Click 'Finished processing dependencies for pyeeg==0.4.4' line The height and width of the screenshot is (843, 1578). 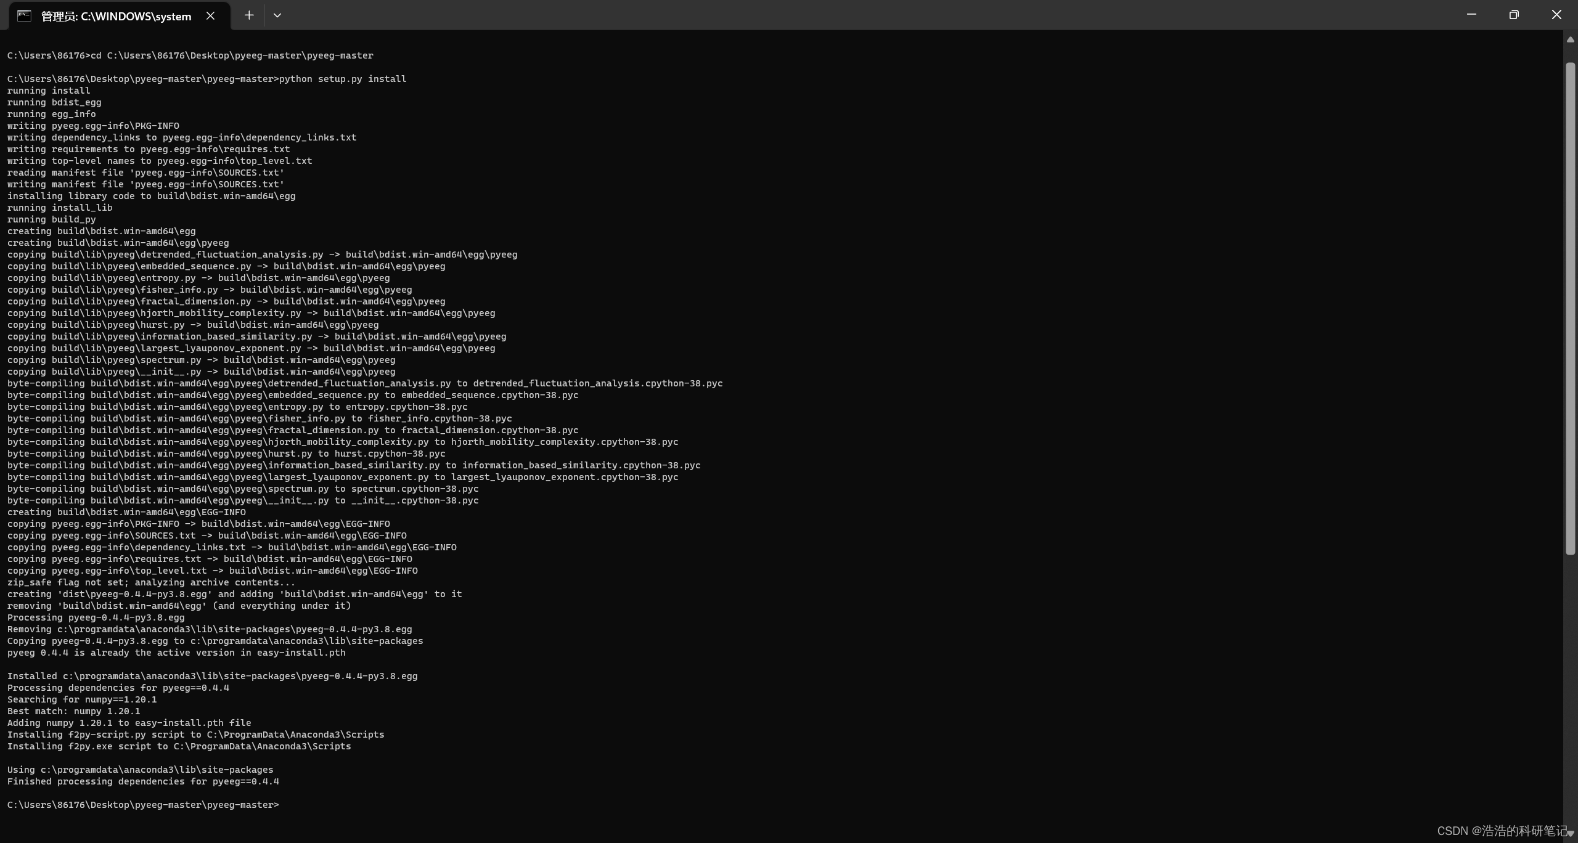143,781
